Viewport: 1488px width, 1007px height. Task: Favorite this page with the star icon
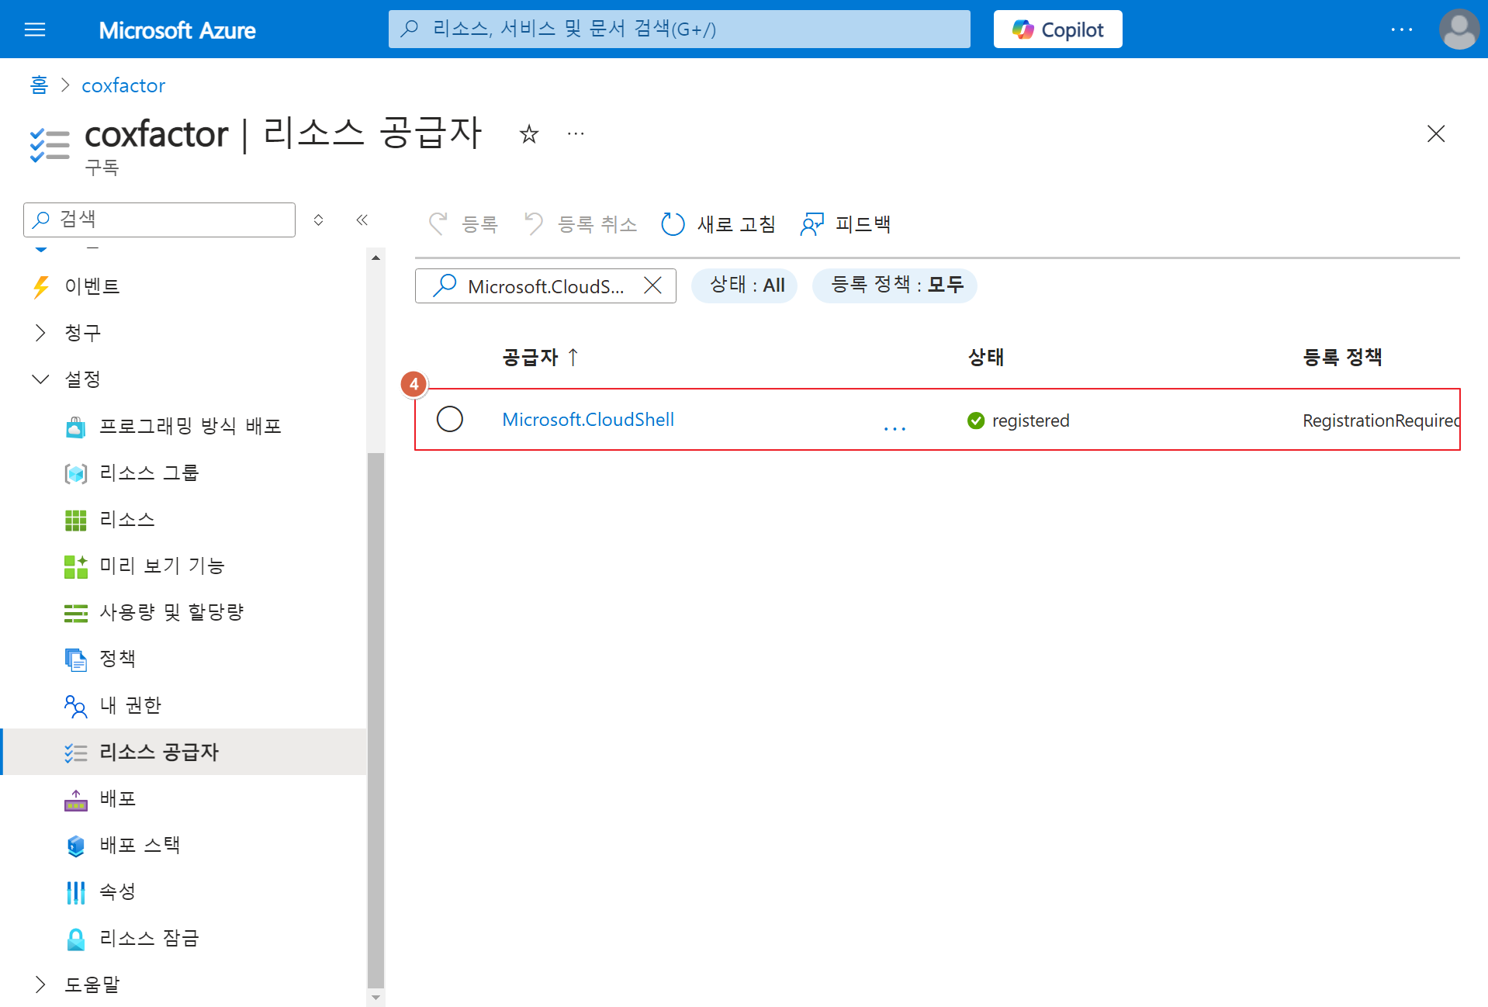coord(529,134)
